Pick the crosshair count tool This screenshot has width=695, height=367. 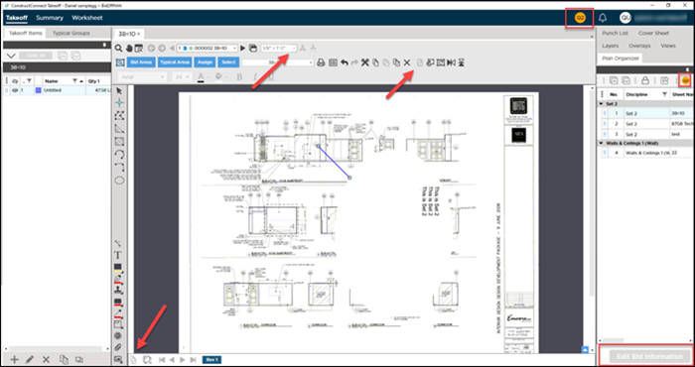(x=119, y=103)
